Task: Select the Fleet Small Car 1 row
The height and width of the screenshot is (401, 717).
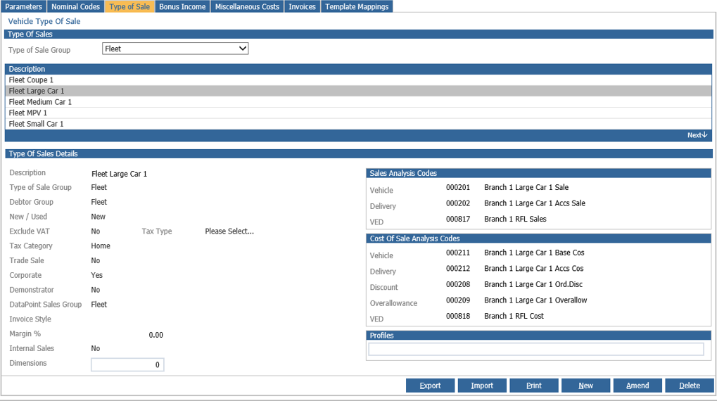Action: [x=359, y=124]
